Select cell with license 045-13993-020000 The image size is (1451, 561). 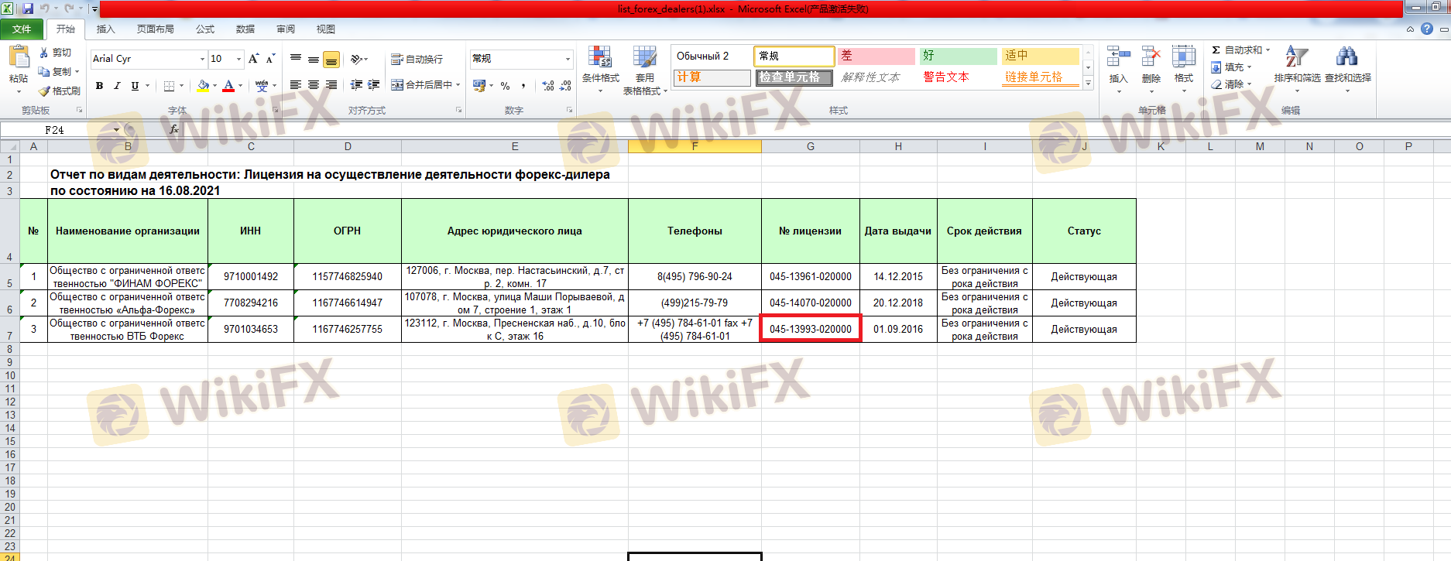[810, 329]
